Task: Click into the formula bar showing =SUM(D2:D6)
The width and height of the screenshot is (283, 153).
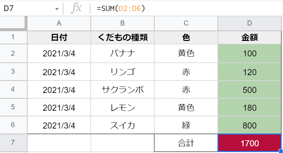Action: [186, 8]
